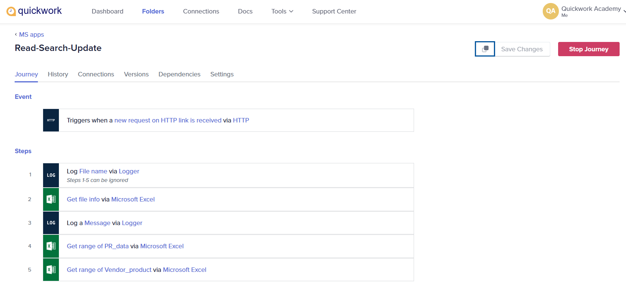Select the HTTP trigger icon
Viewport: 626px width, 282px height.
tap(51, 120)
